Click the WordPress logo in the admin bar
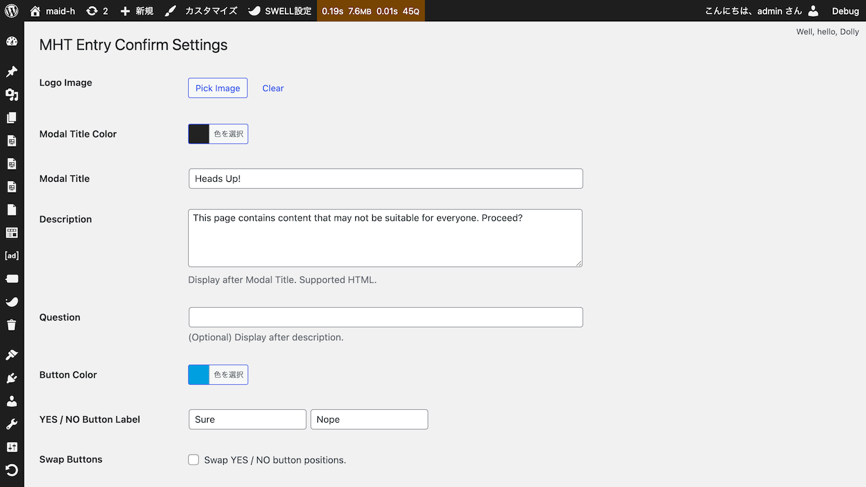Image resolution: width=866 pixels, height=487 pixels. (11, 11)
